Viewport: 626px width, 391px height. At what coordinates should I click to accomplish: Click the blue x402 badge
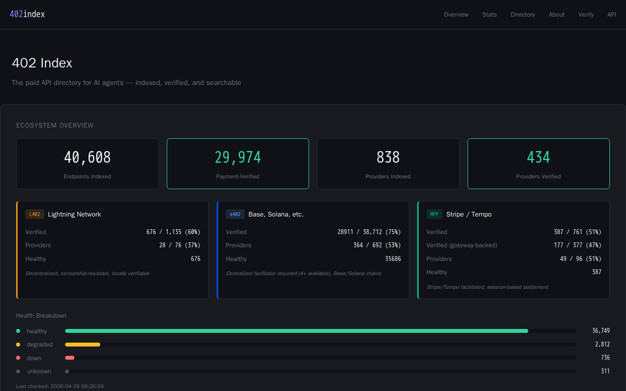(235, 214)
